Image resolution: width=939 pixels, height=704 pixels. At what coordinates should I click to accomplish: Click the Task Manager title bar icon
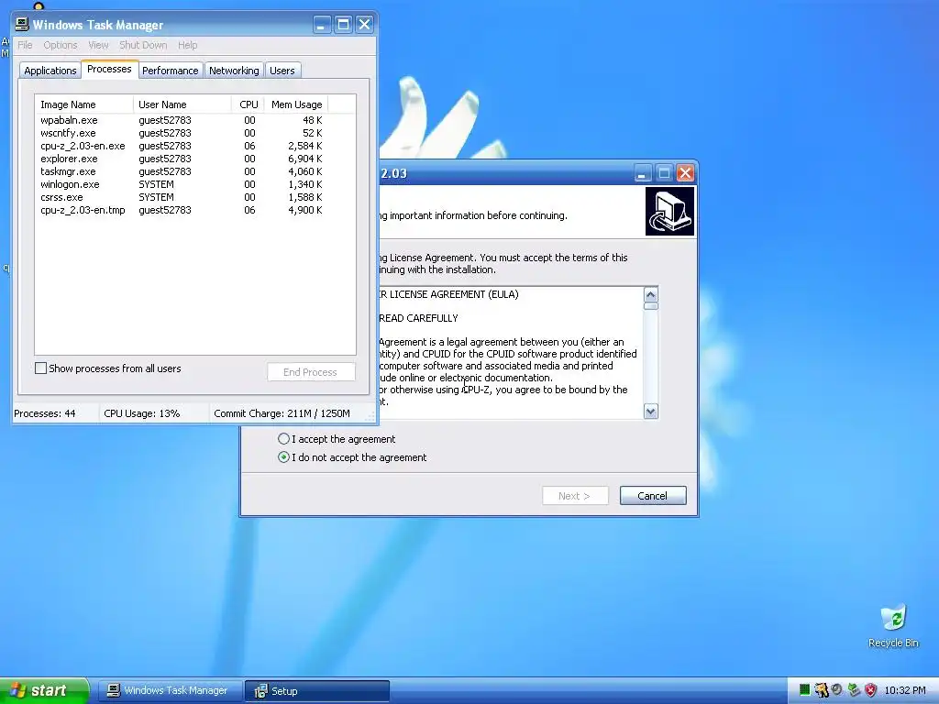(x=22, y=25)
